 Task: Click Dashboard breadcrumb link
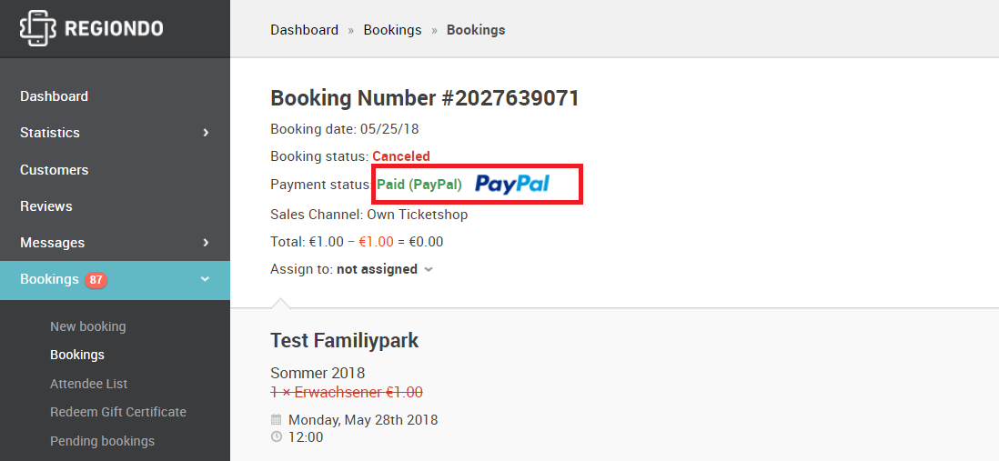coord(305,30)
